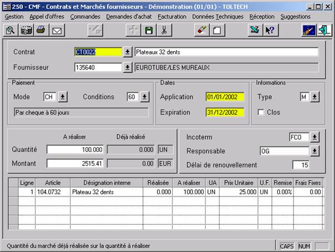Viewport: 335px width, 252px height.
Task: Click the Remise column header
Action: pyautogui.click(x=283, y=183)
